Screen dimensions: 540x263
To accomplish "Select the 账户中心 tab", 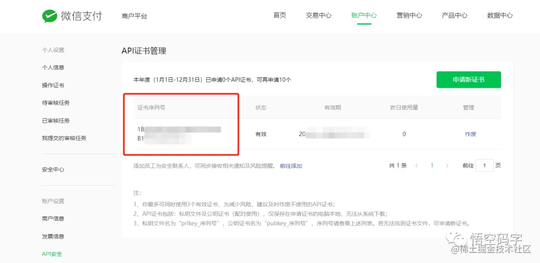I will pyautogui.click(x=364, y=15).
